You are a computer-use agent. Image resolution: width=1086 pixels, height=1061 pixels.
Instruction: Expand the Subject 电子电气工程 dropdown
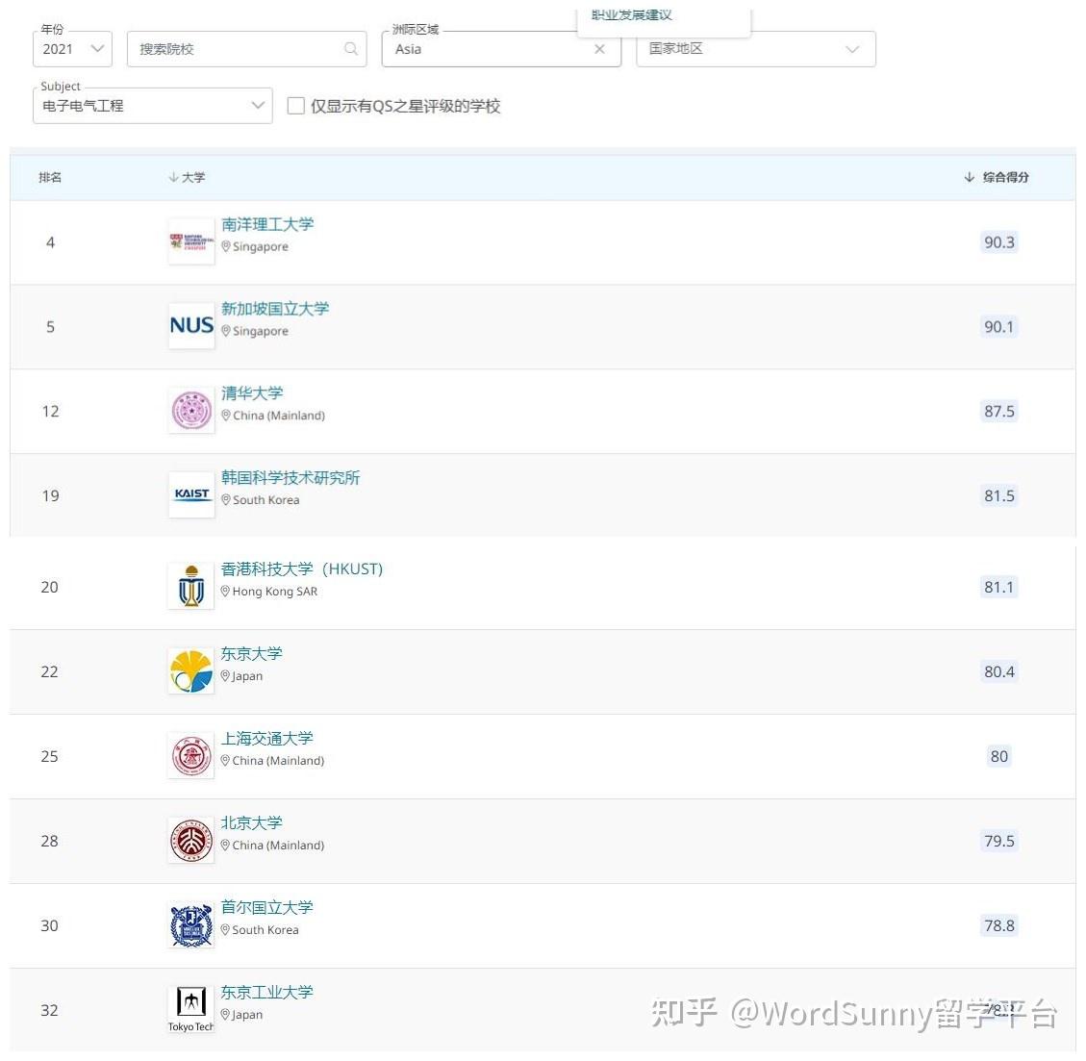(x=152, y=105)
